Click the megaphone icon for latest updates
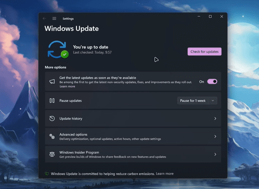Viewport: 259px width, 189px height. click(52, 81)
